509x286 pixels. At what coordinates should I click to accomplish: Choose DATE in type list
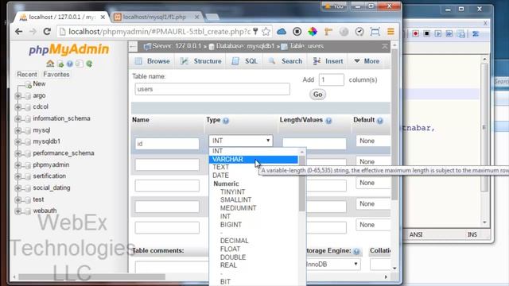tap(220, 176)
